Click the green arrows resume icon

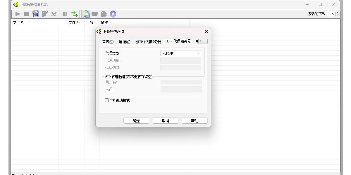[x=74, y=14]
